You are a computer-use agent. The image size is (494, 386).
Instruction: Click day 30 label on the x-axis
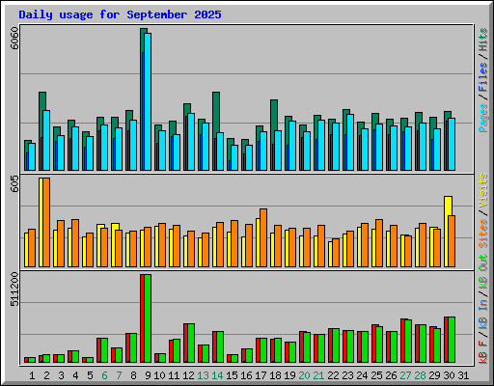pyautogui.click(x=449, y=375)
